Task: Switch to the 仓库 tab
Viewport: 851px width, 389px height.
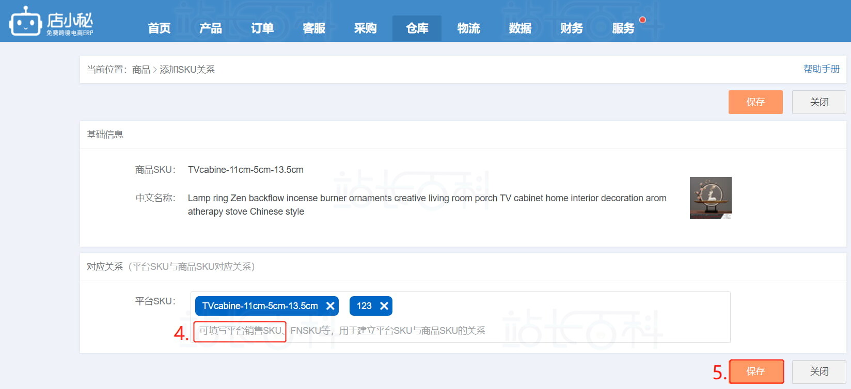Action: point(417,28)
